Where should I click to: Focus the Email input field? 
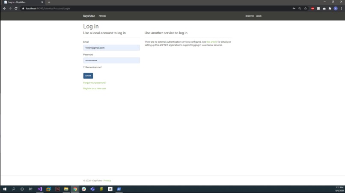pos(111,48)
